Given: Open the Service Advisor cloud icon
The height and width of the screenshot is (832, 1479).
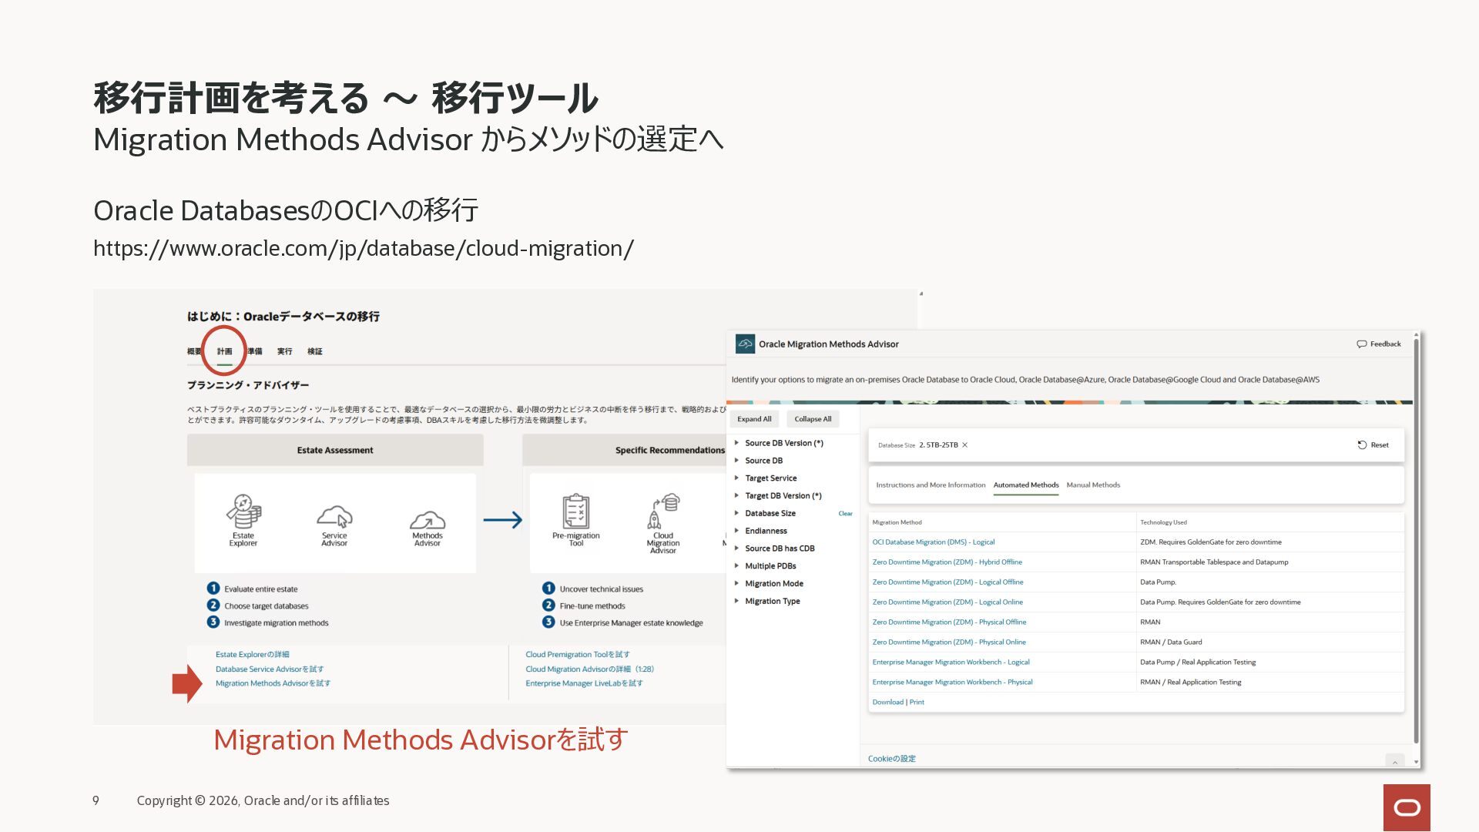Looking at the screenshot, I should 334,516.
